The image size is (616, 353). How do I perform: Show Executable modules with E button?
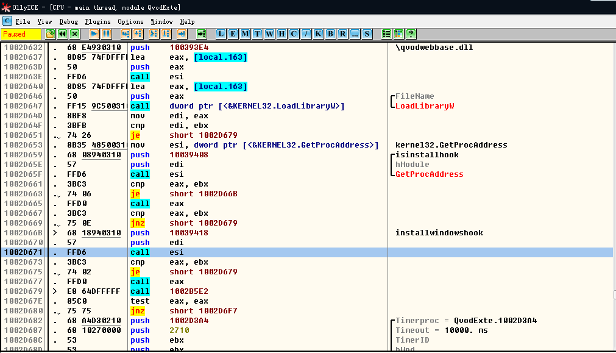pos(233,34)
